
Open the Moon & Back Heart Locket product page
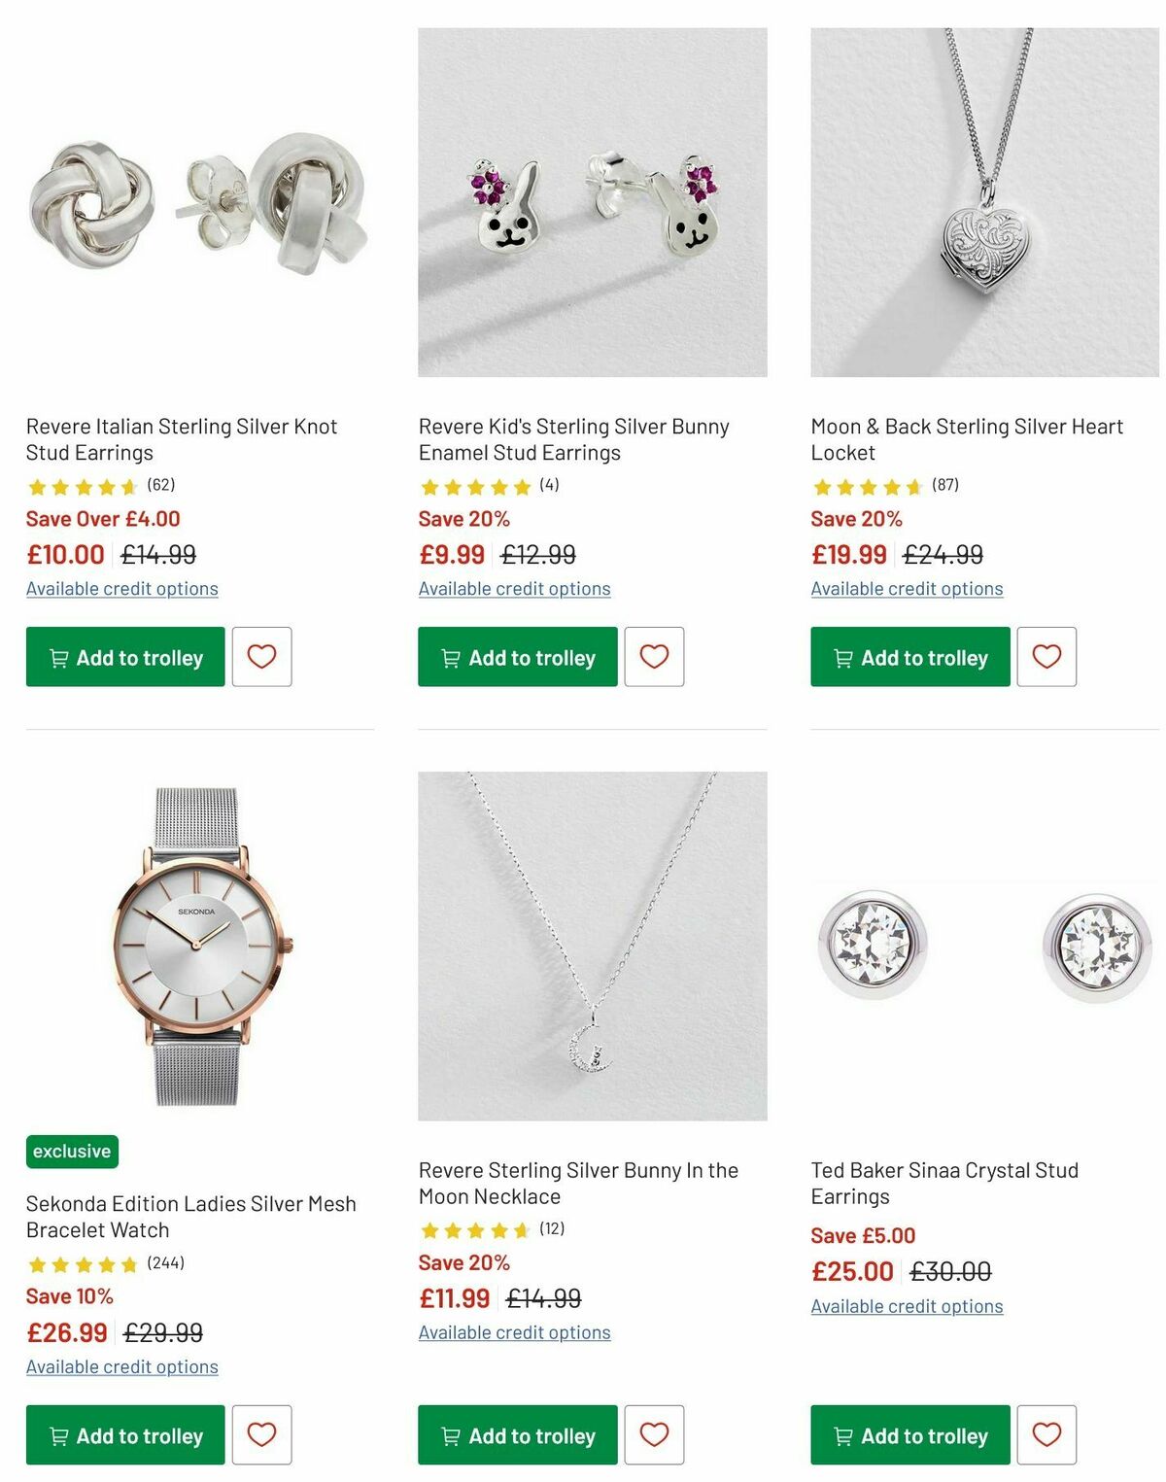(967, 438)
